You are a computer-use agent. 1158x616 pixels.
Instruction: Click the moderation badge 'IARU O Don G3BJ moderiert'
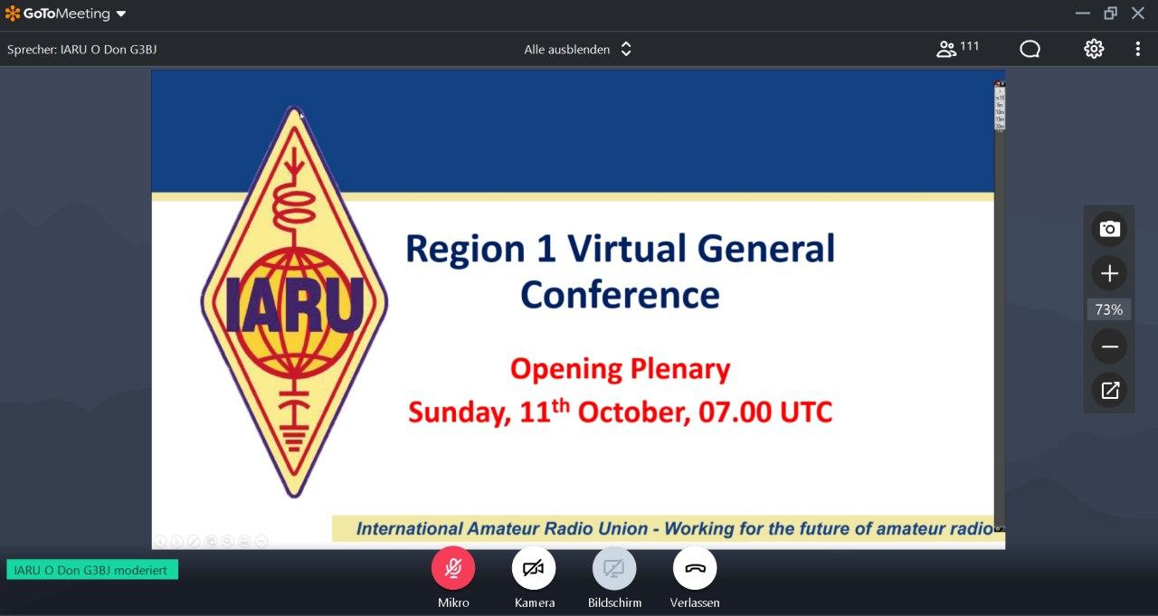point(90,570)
